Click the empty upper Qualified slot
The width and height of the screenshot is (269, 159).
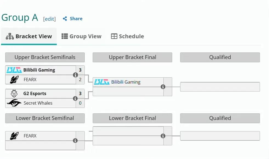point(220,87)
